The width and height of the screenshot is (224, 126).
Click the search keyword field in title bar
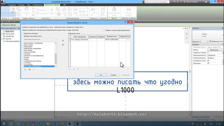pyautogui.click(x=157, y=2)
